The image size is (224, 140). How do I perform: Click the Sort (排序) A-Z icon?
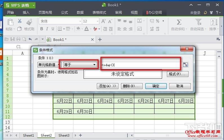coord(214,22)
